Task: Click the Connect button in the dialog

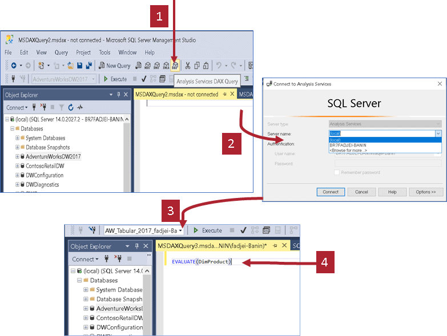Action: 331,192
